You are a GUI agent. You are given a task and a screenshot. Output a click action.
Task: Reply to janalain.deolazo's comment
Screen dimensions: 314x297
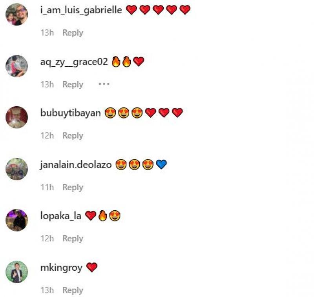pos(73,188)
